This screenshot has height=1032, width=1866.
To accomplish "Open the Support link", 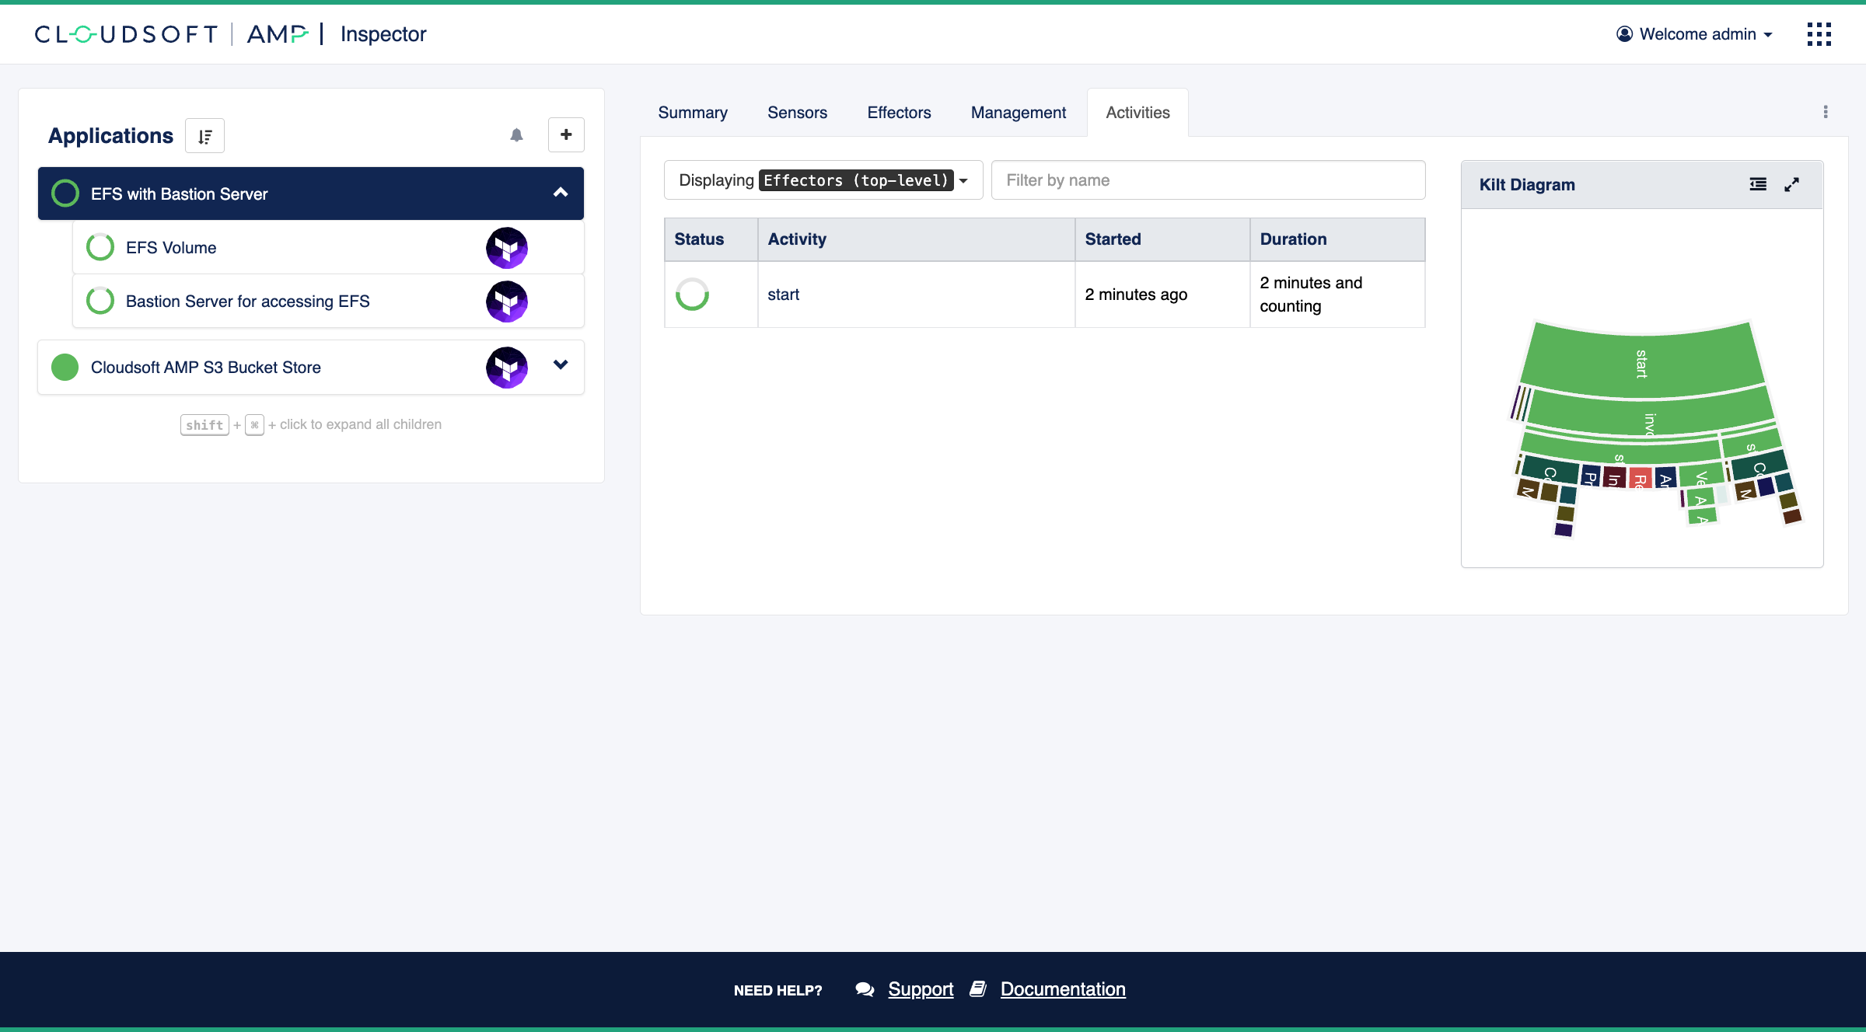I will coord(921,989).
